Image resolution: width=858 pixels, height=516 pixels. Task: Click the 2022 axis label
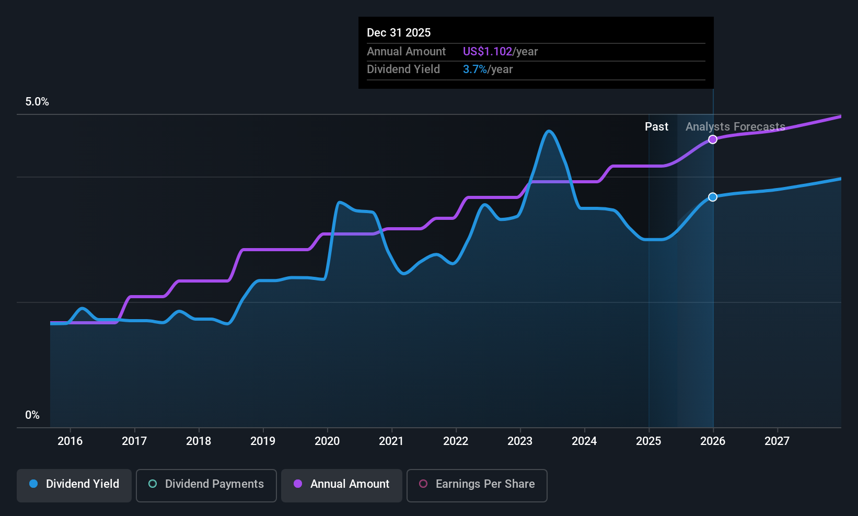pyautogui.click(x=456, y=441)
